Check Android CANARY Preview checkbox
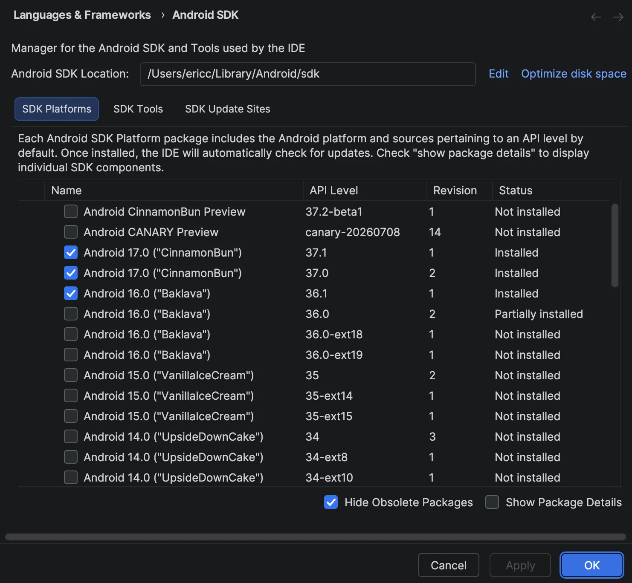The height and width of the screenshot is (583, 632). pos(71,232)
